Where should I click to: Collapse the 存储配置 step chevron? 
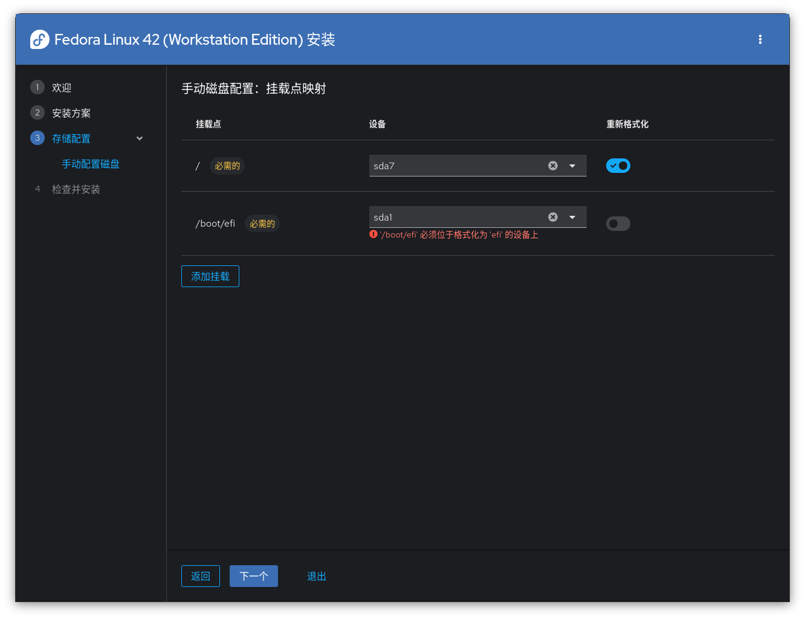point(140,138)
